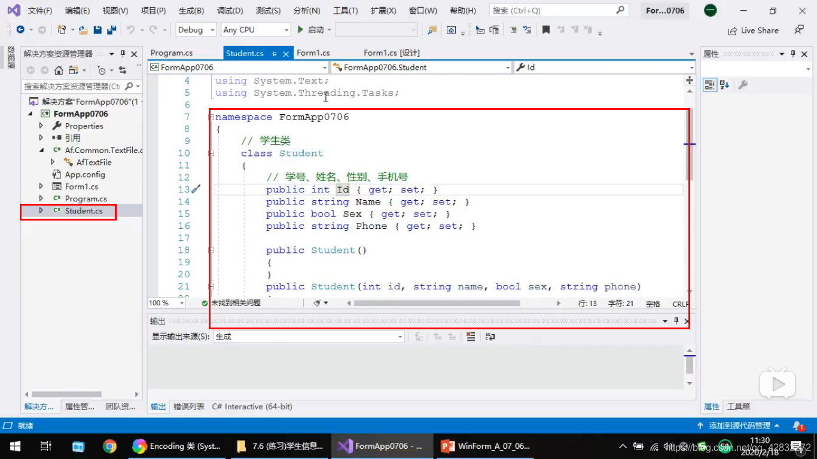Expand the Form1.cs tree node
Image resolution: width=817 pixels, height=459 pixels.
(41, 186)
